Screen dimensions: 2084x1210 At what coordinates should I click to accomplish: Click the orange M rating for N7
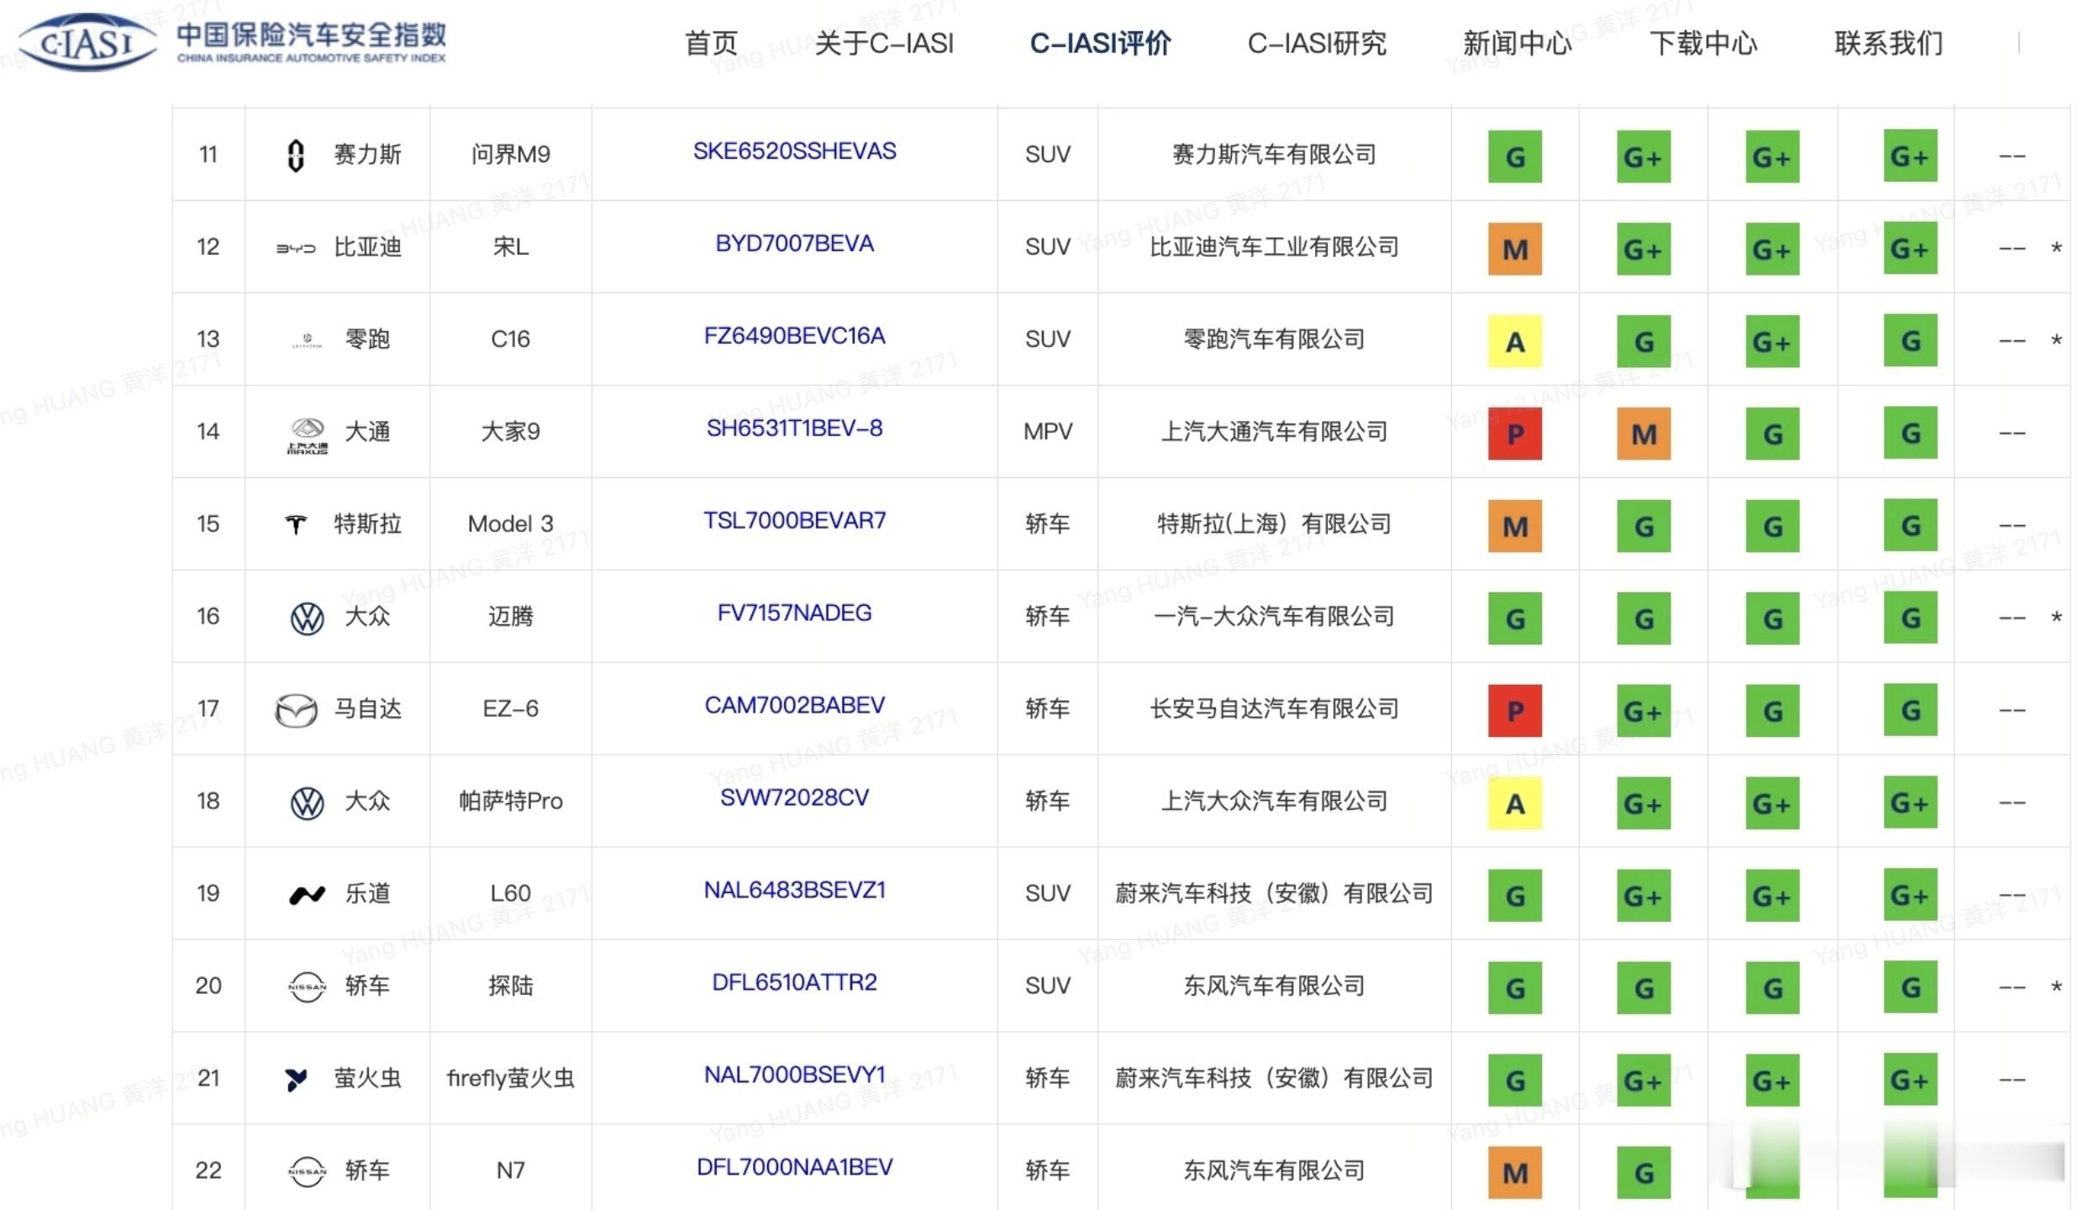(x=1514, y=1173)
